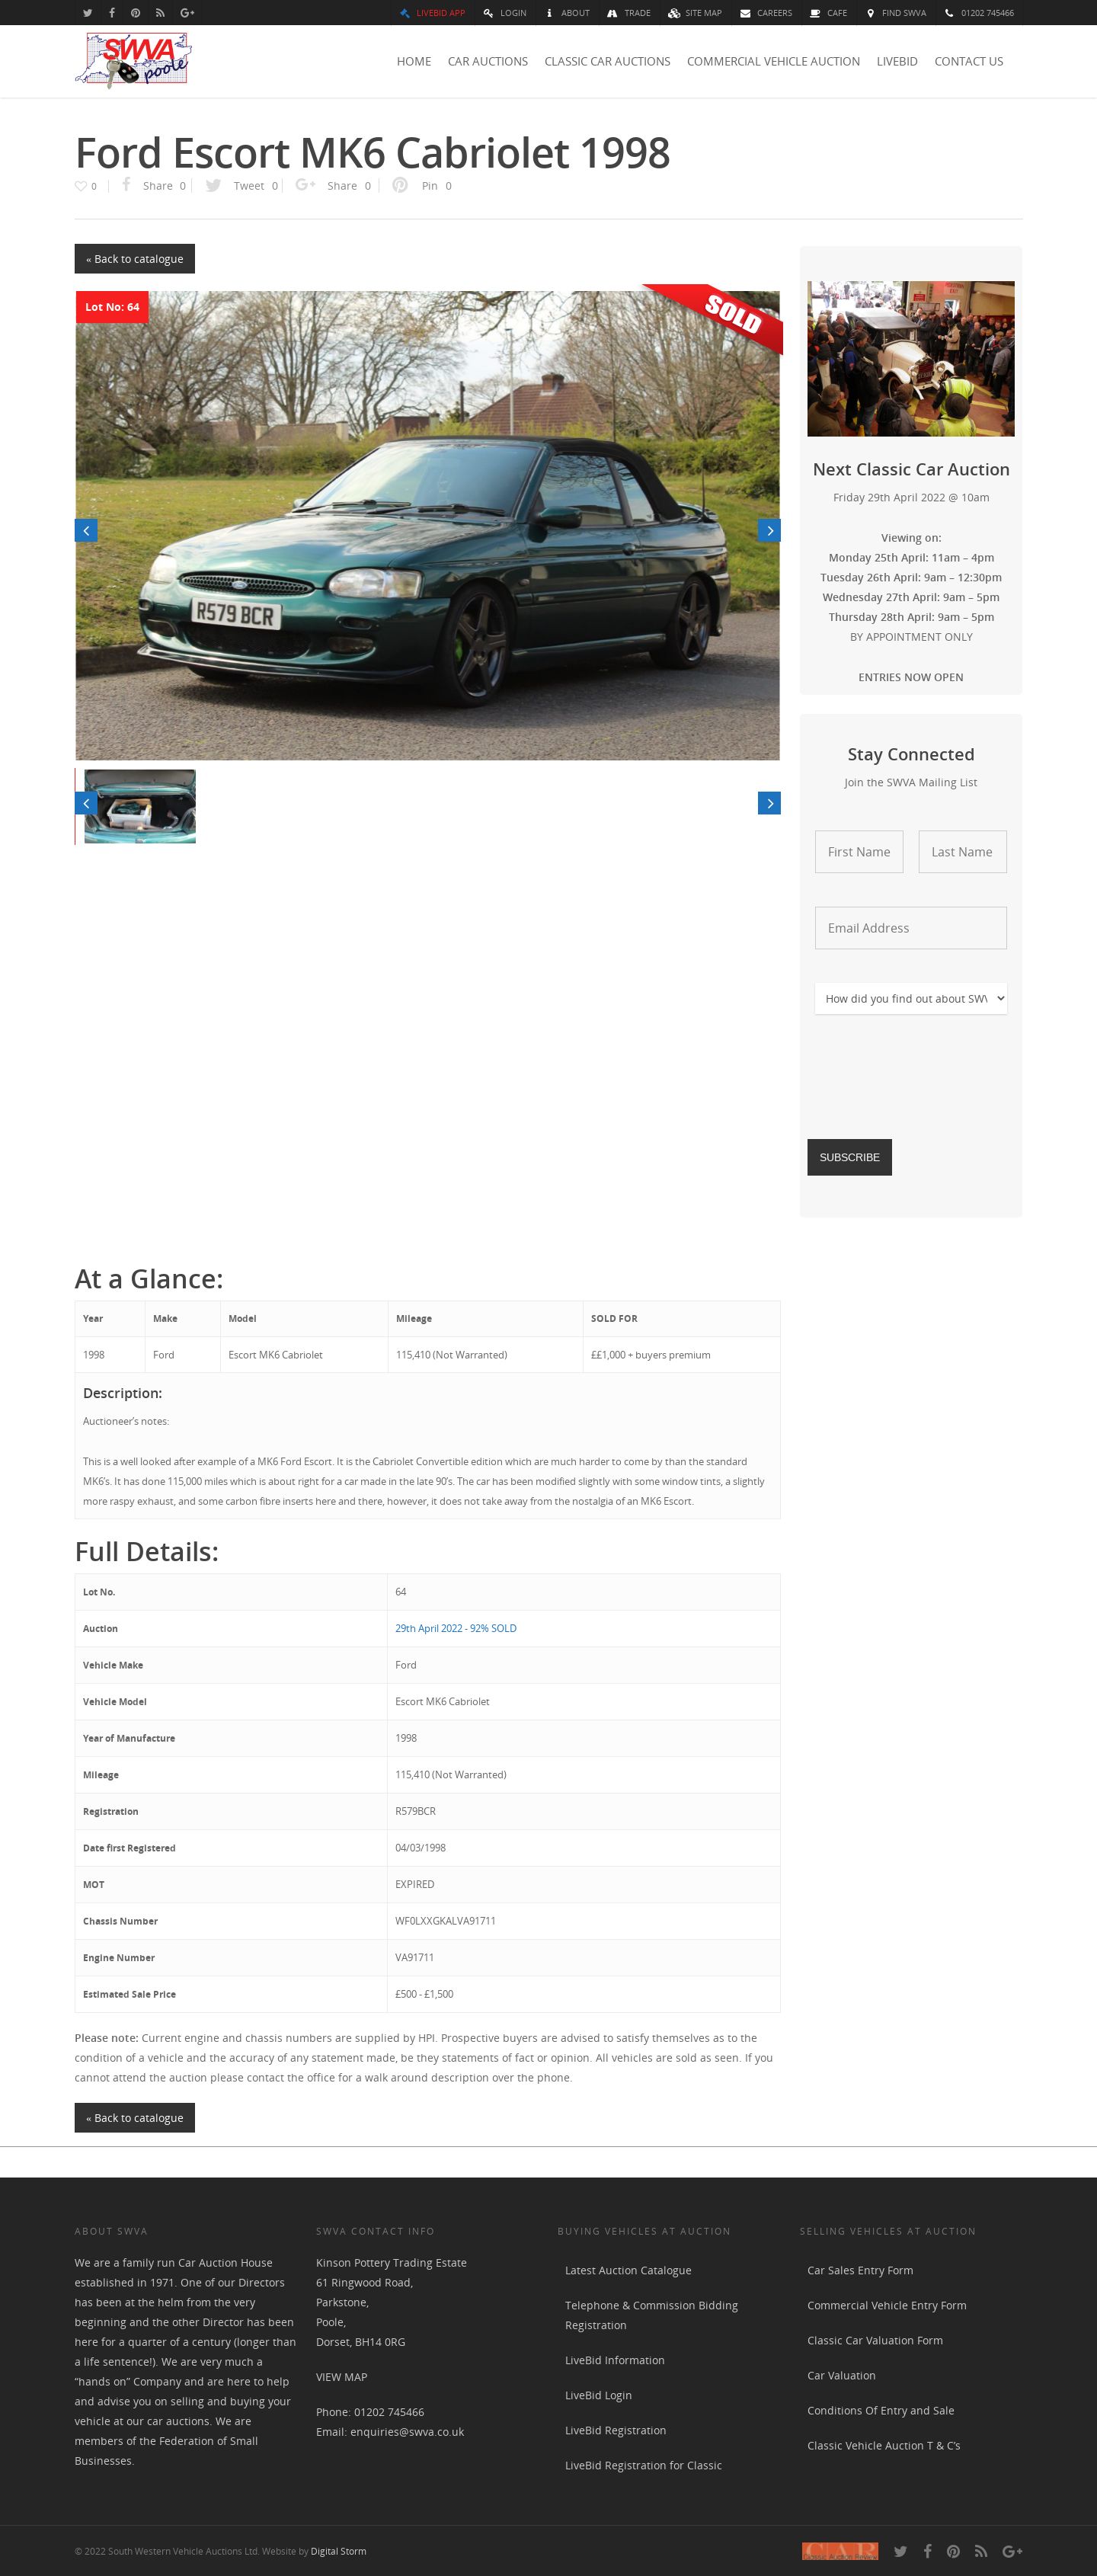Viewport: 1097px width, 2576px height.
Task: Open the LOGIN link in the top bar
Action: coord(505,13)
